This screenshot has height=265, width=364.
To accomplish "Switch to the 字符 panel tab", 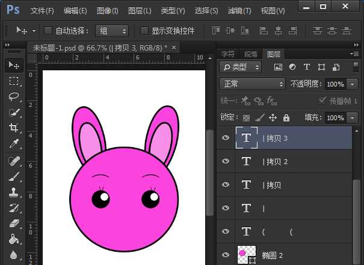I will pos(228,53).
